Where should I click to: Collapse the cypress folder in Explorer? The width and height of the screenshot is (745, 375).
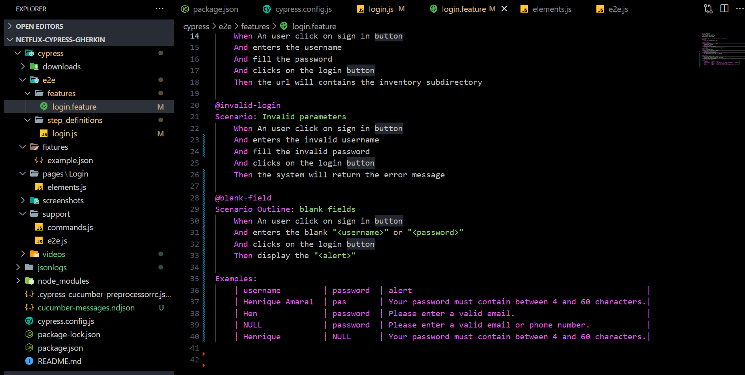[x=17, y=53]
